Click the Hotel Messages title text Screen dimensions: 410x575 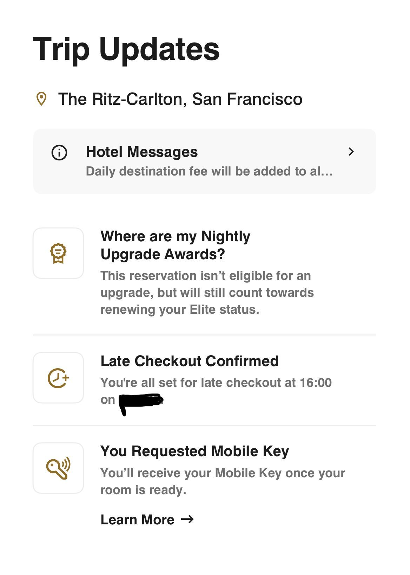[x=142, y=152]
